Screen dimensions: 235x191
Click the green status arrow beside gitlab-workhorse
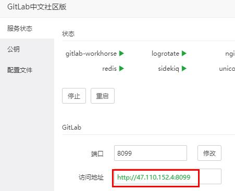(x=121, y=54)
